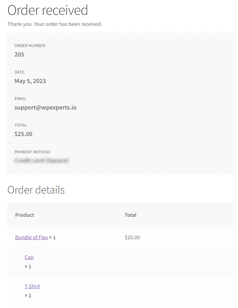Click the Product column header
The width and height of the screenshot is (238, 308).
click(25, 215)
